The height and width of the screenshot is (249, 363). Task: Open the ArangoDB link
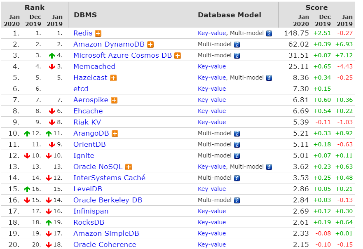[91, 134]
